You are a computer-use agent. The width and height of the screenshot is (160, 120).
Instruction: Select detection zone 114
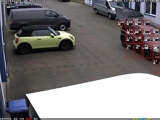coord(129,31)
